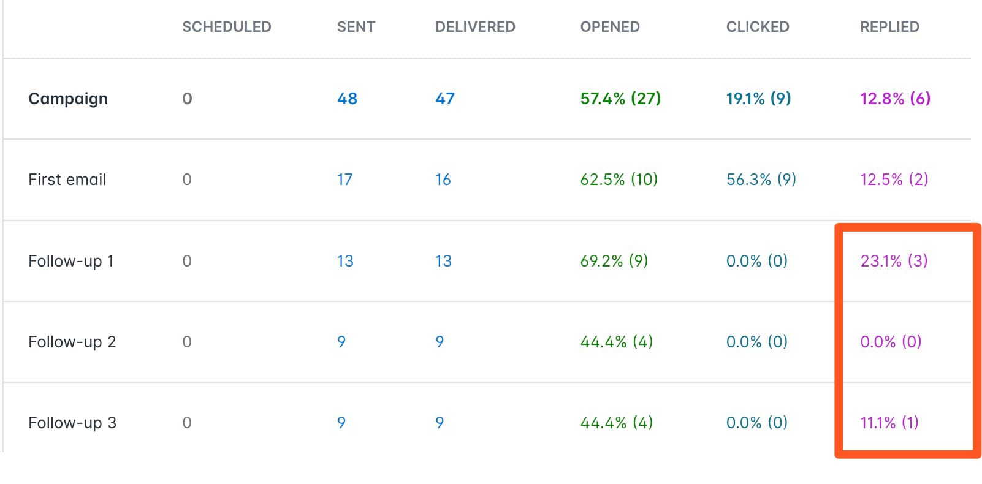Viewport: 982px width, 484px height.
Task: Click the SENT column header
Action: (356, 27)
